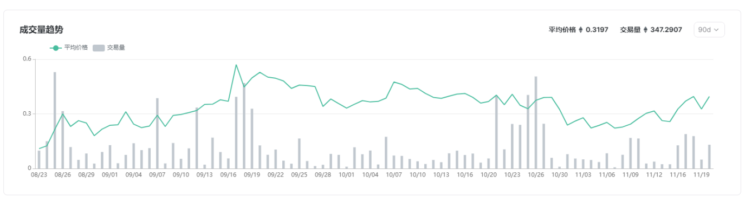Click the chevron arrow beside 90d
This screenshot has width=745, height=203.
(716, 30)
